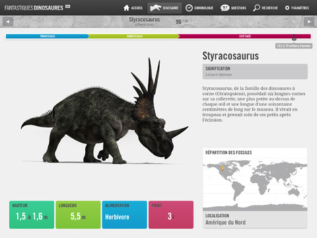This screenshot has height=238, width=317.
Task: Open the Dinosaure section icon
Action: coord(155,8)
